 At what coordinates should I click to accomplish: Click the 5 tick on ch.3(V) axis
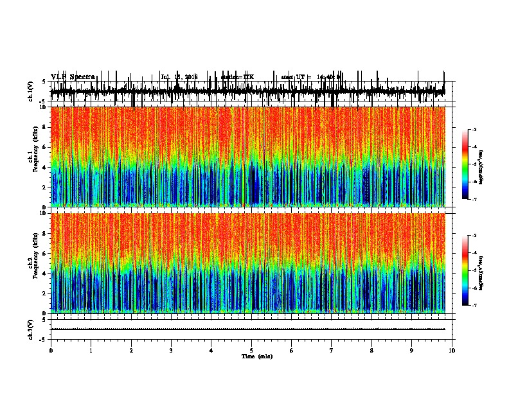click(44, 319)
